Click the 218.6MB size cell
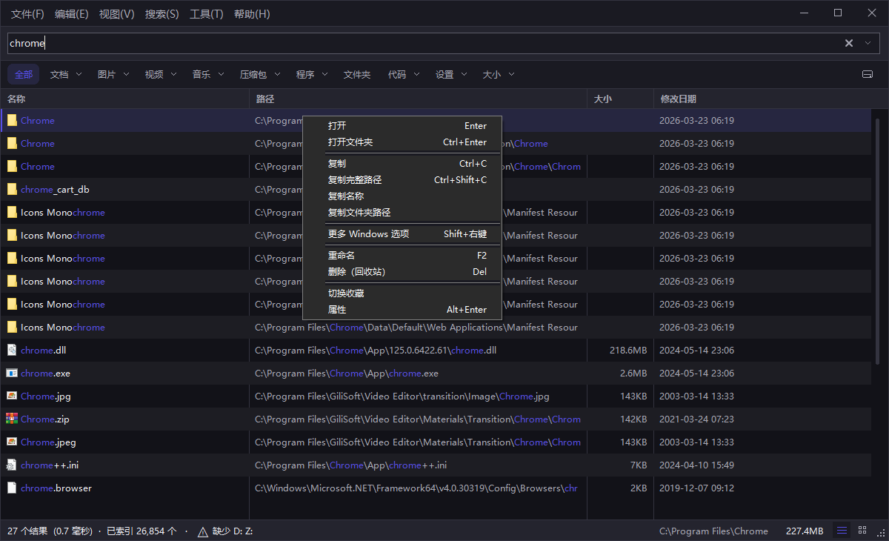 pyautogui.click(x=628, y=350)
